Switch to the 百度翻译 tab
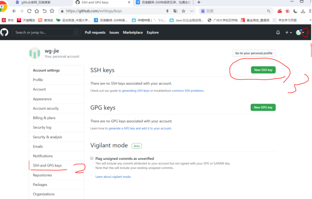The image size is (312, 199). click(x=163, y=2)
